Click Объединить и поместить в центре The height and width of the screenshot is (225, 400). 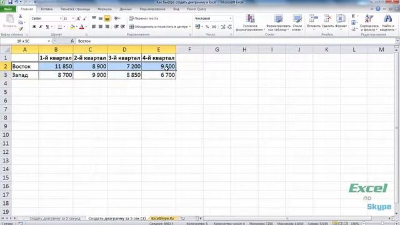[x=158, y=27]
